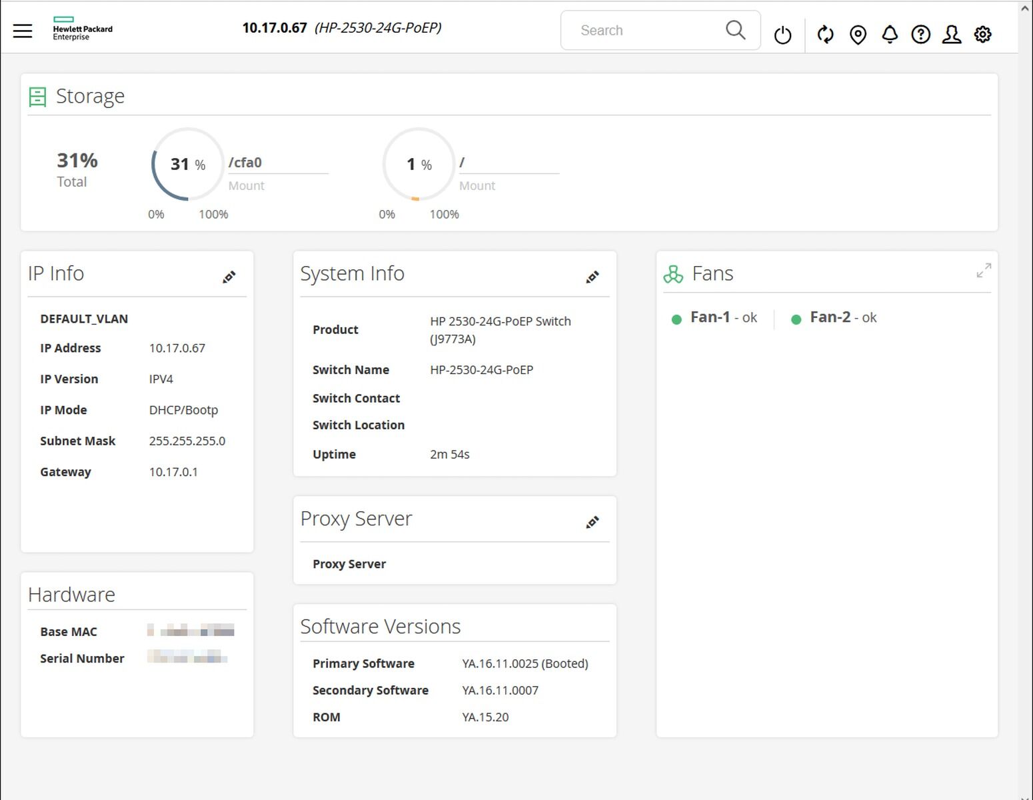This screenshot has width=1033, height=800.
Task: Click the scrollbar up arrow
Action: (1026, 7)
